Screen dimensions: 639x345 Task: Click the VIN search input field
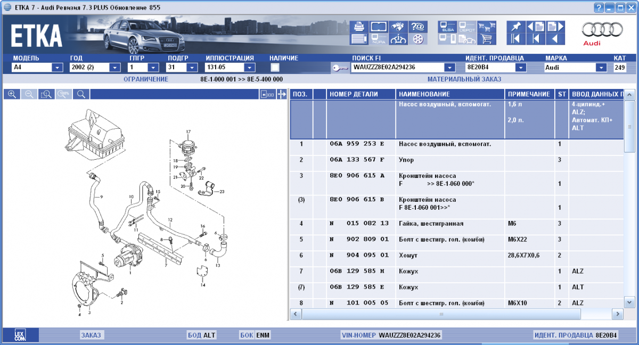pyautogui.click(x=397, y=68)
